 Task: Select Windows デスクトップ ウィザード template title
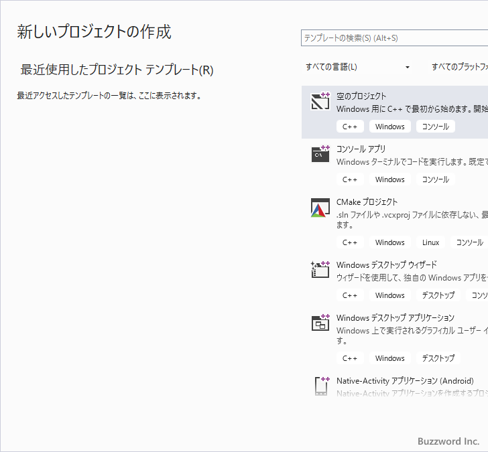click(x=387, y=265)
